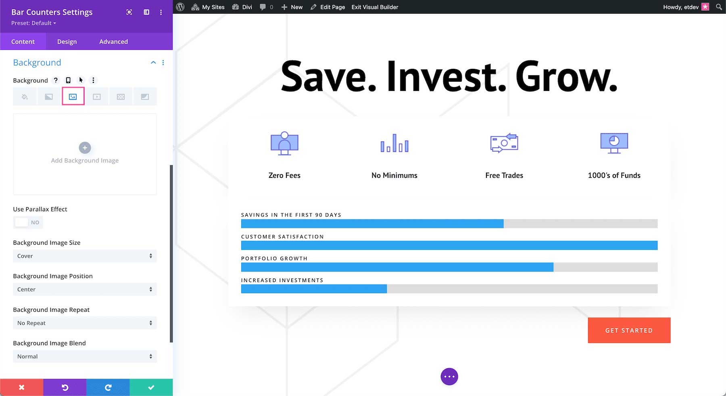
Task: Open the Background Image Blend dropdown
Action: (x=85, y=356)
